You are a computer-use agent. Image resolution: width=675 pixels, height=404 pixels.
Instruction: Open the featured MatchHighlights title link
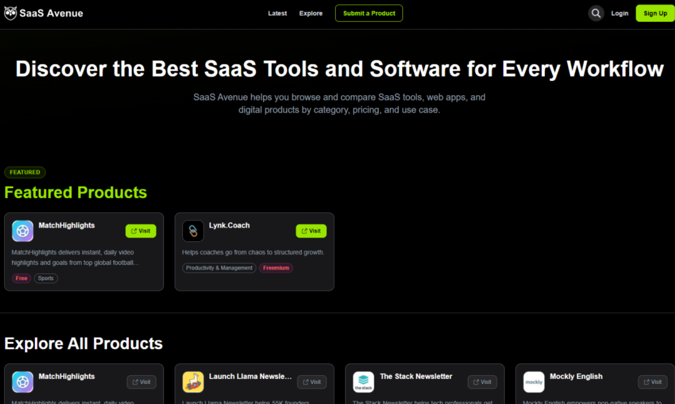point(66,225)
